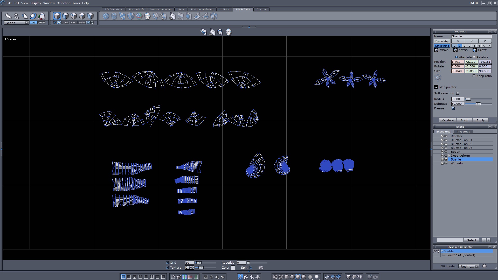The width and height of the screenshot is (498, 280).
Task: Select the Relative radio button
Action: click(474, 57)
